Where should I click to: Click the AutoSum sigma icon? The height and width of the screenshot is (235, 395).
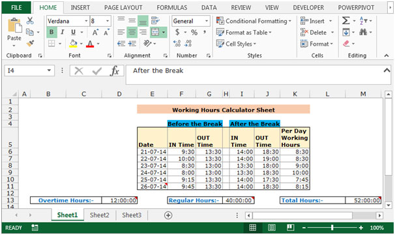pos(346,21)
